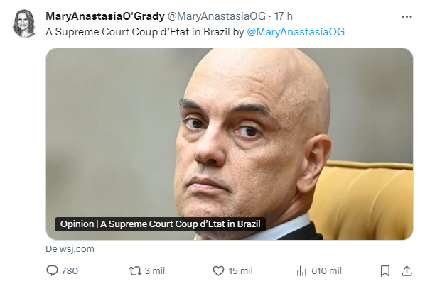Click the "De wsj.com" source link
This screenshot has height=286, width=425.
point(70,249)
